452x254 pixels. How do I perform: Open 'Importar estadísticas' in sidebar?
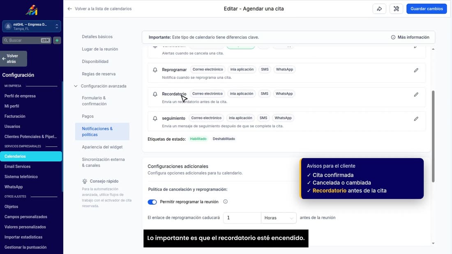[x=23, y=237]
